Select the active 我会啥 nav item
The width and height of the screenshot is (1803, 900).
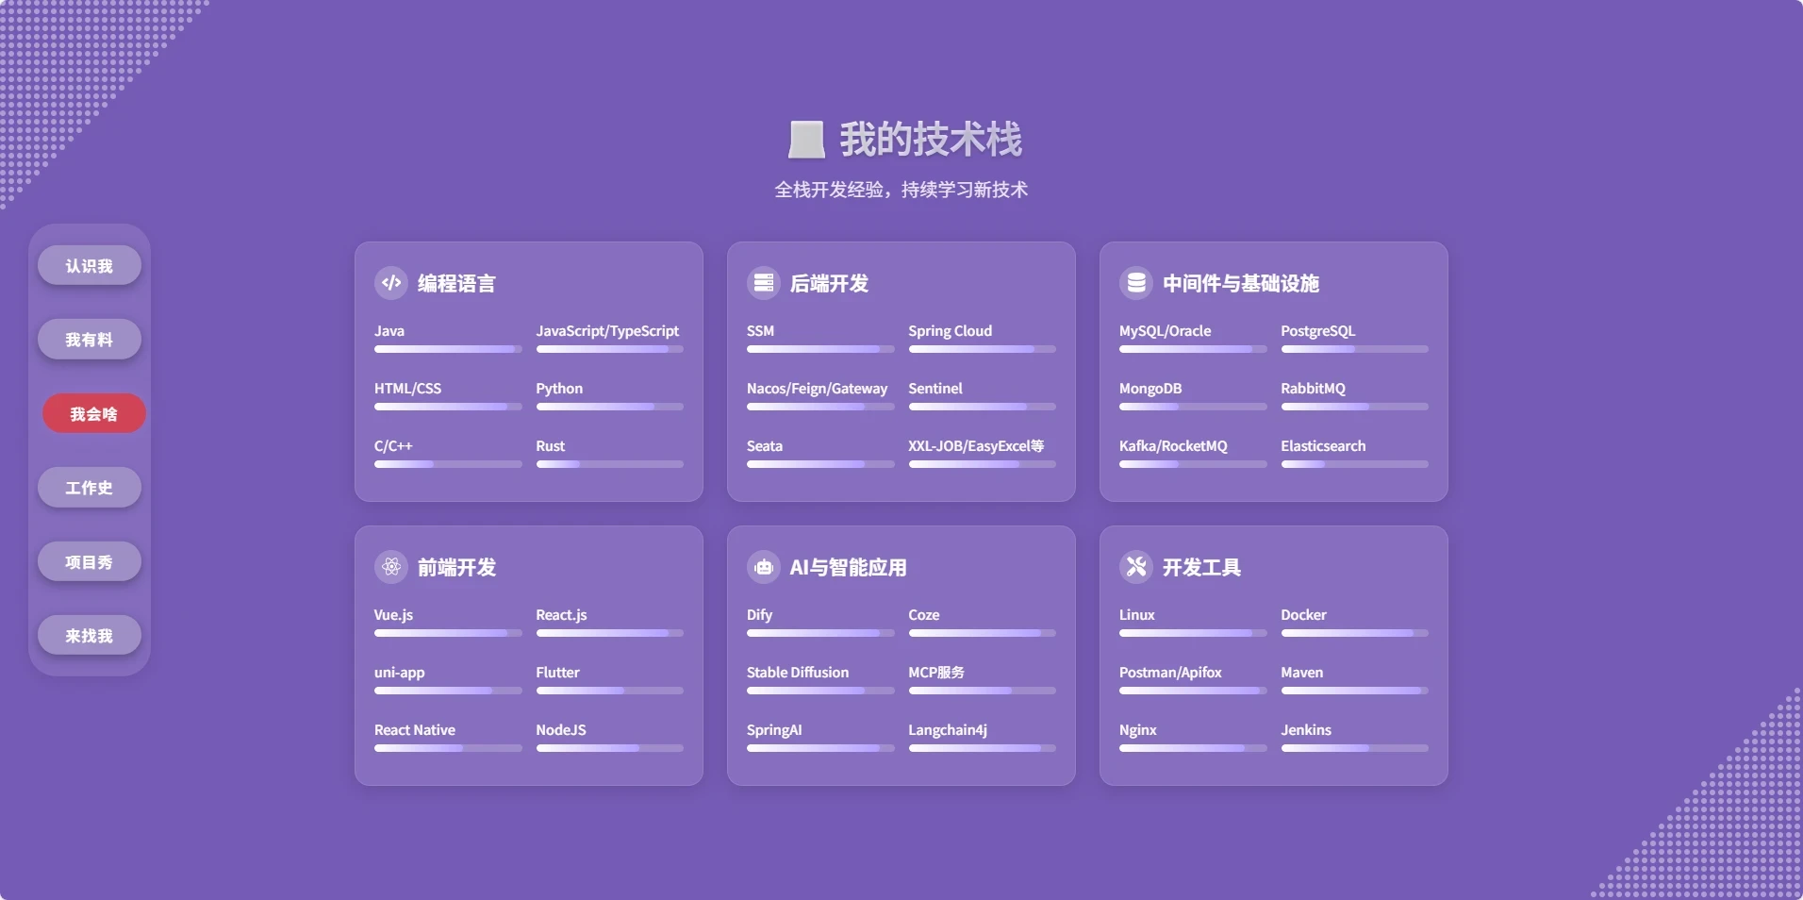(94, 413)
